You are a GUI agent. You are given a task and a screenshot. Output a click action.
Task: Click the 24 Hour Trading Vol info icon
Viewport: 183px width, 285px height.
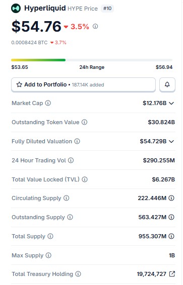71,160
